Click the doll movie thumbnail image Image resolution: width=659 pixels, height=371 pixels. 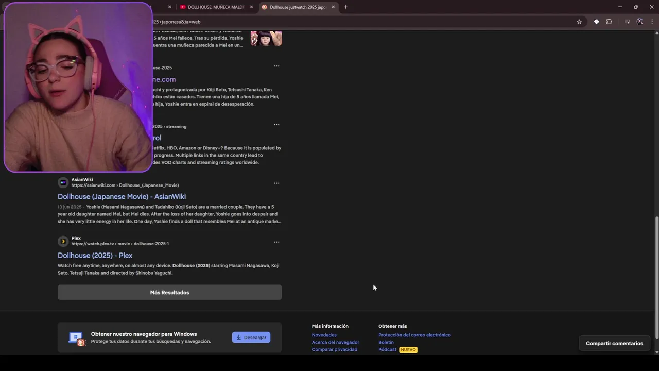pyautogui.click(x=266, y=38)
